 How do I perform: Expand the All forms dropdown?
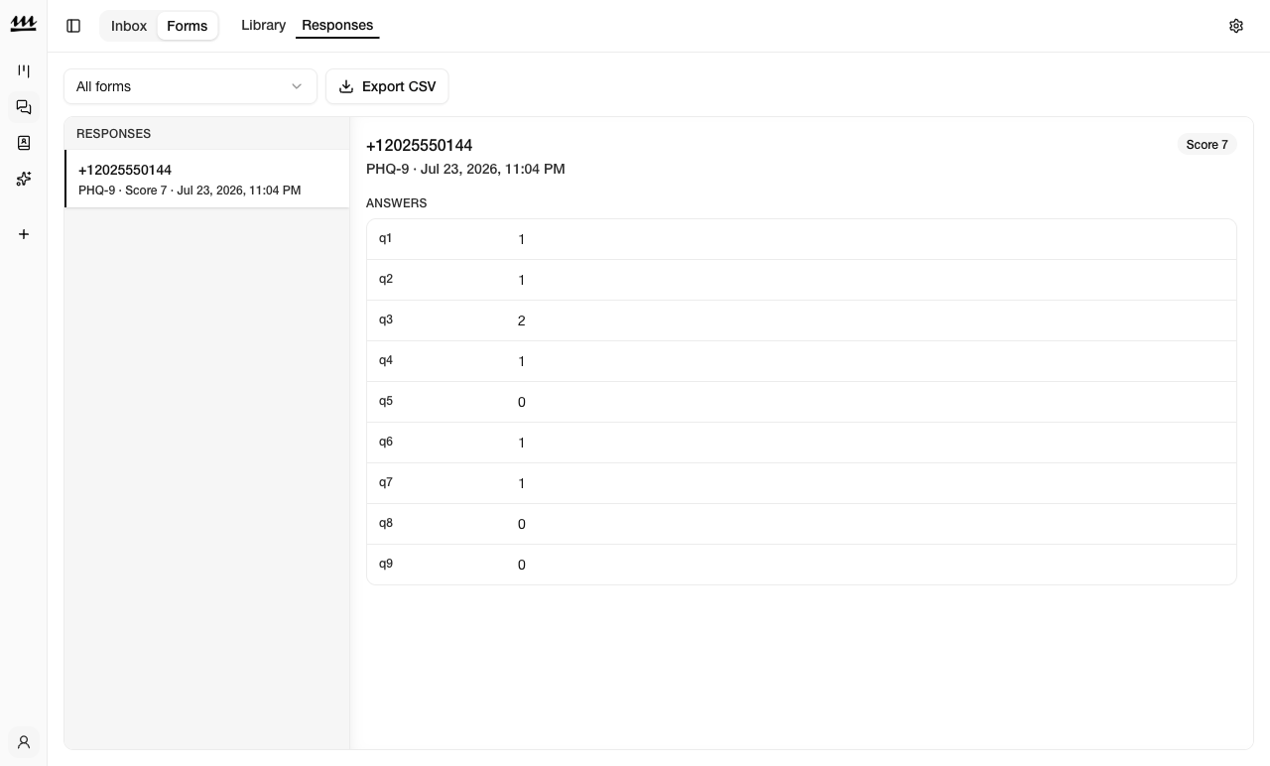coord(190,86)
